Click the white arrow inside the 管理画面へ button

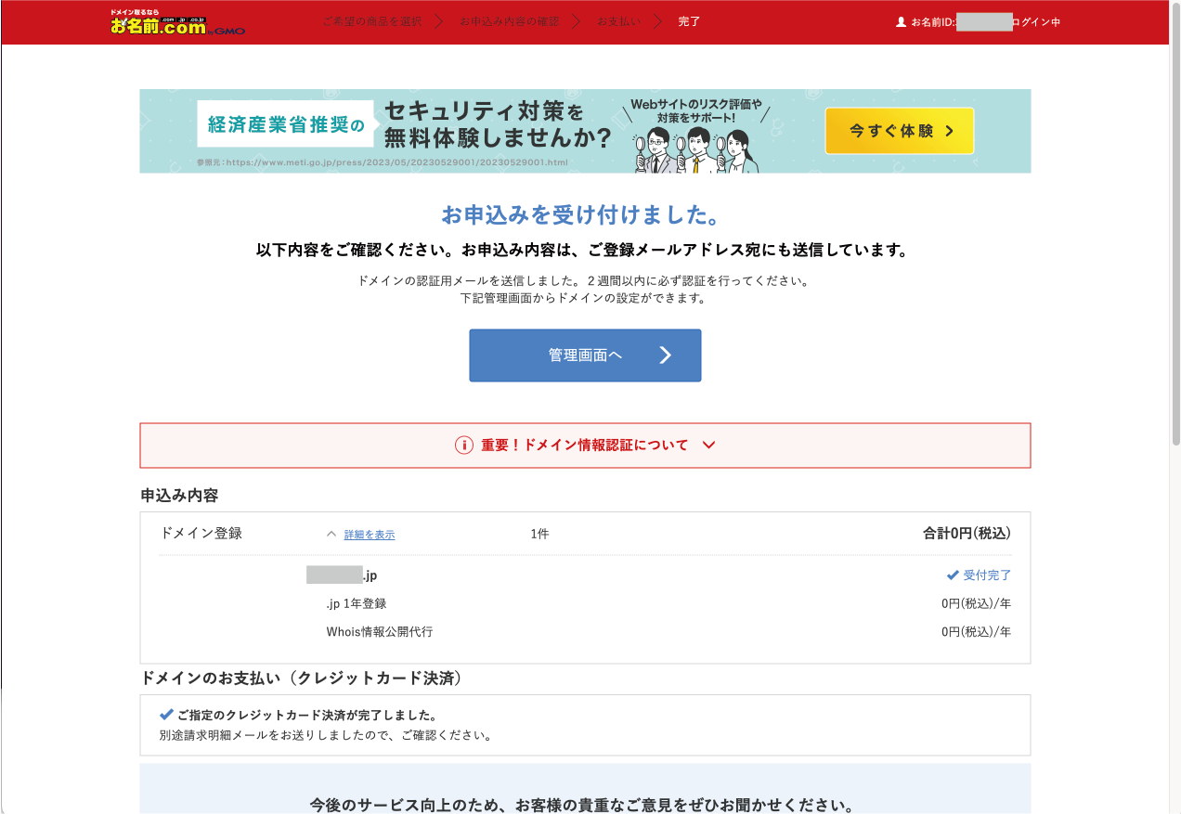664,355
